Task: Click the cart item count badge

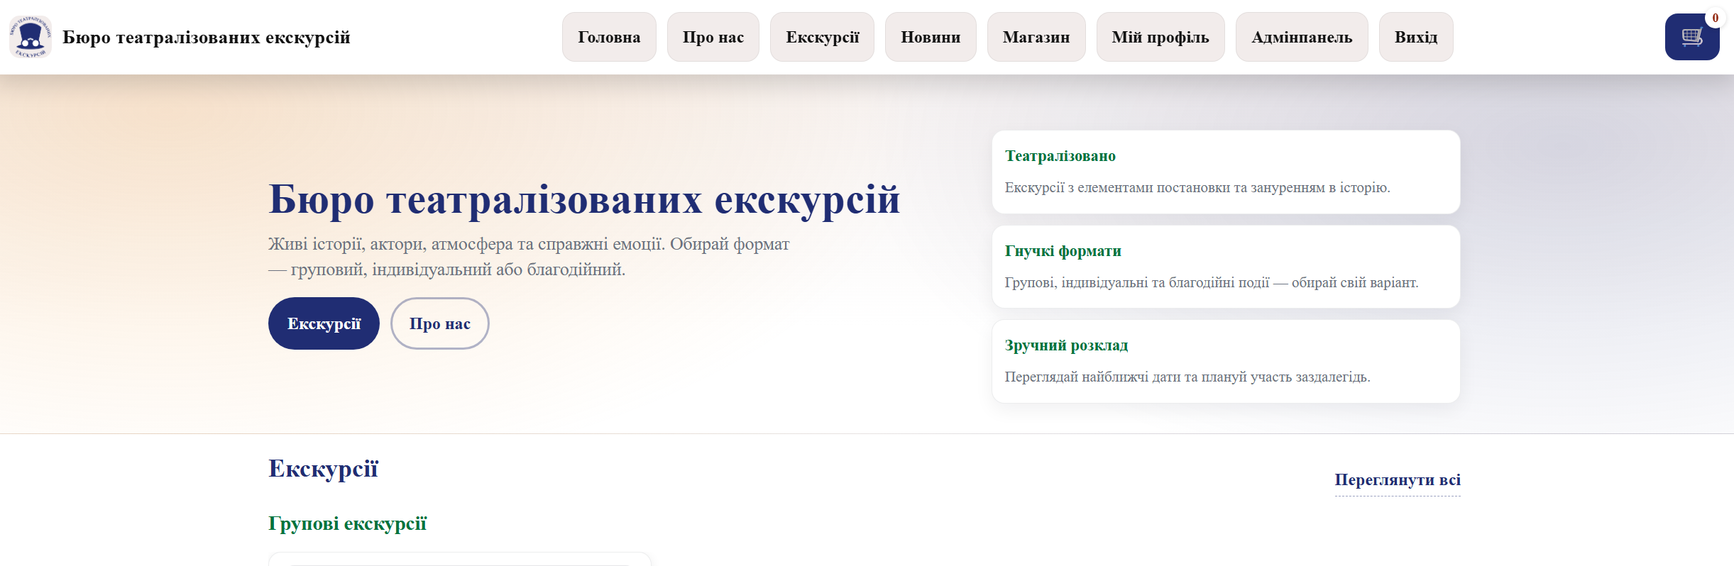Action: [x=1715, y=18]
